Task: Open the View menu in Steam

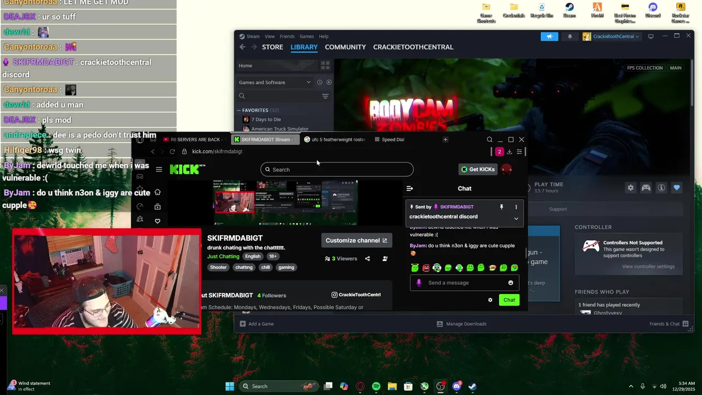Action: click(x=269, y=36)
